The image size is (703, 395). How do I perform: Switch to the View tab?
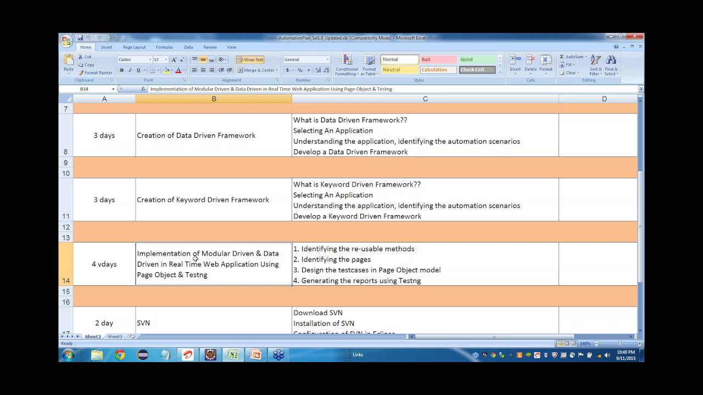[232, 47]
